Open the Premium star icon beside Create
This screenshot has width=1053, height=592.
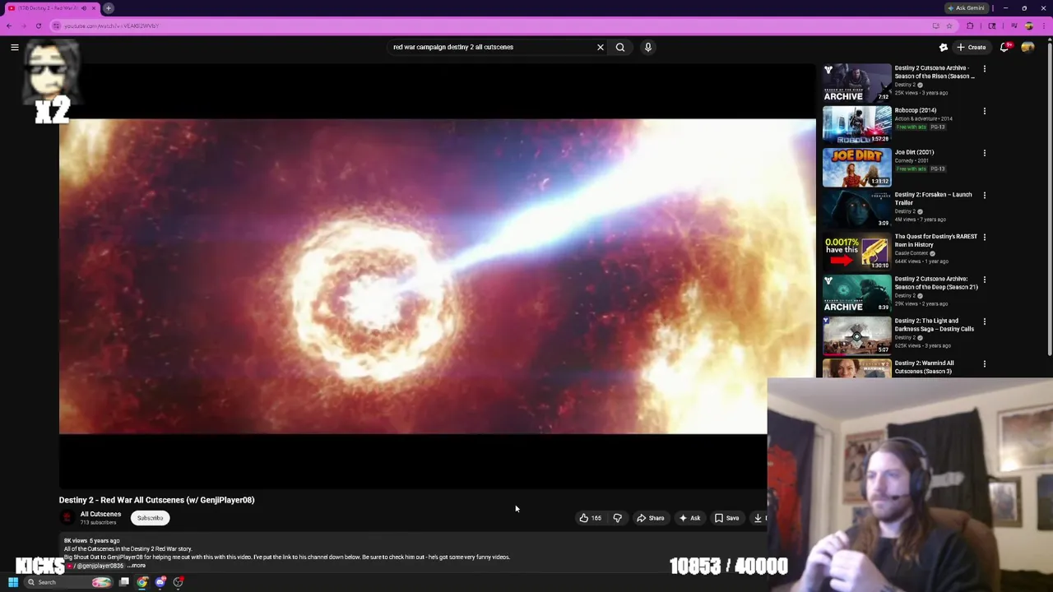coord(944,47)
